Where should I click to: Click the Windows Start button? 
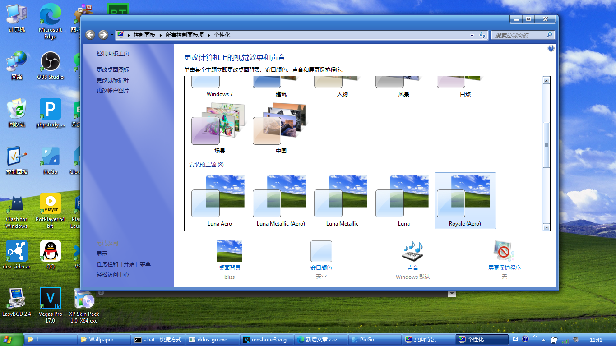tap(12, 340)
